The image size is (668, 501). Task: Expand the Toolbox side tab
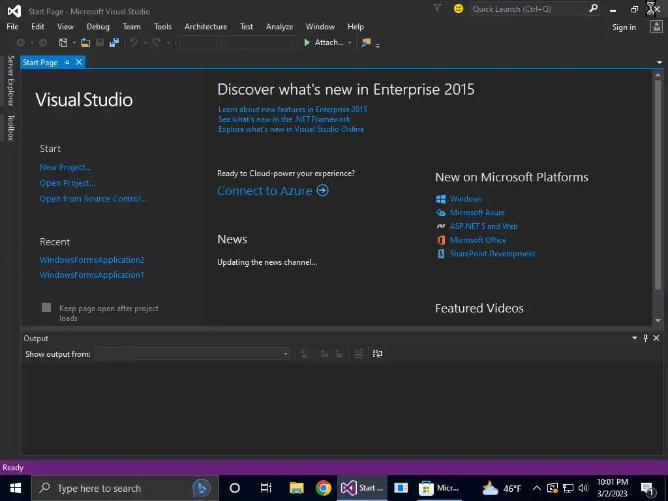tap(11, 127)
